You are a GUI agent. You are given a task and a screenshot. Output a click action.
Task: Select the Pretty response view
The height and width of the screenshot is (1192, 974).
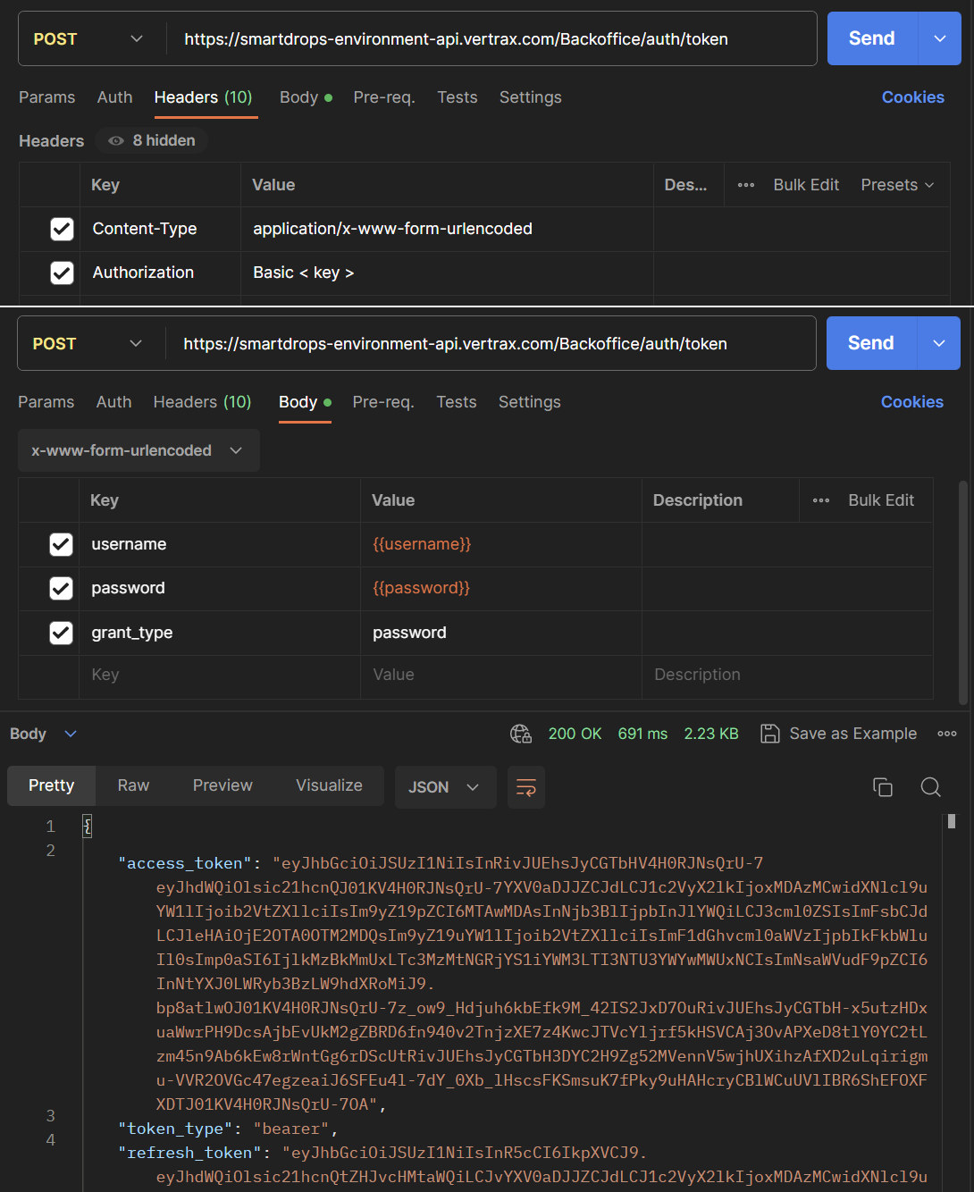click(51, 785)
